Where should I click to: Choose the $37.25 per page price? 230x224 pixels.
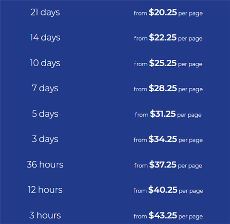168,165
